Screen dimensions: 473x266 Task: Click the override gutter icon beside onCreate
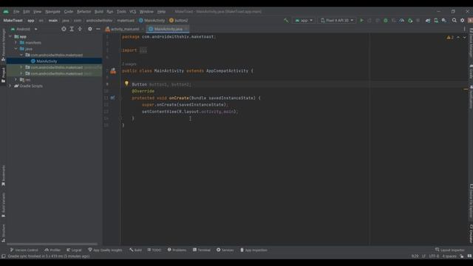[x=112, y=98]
